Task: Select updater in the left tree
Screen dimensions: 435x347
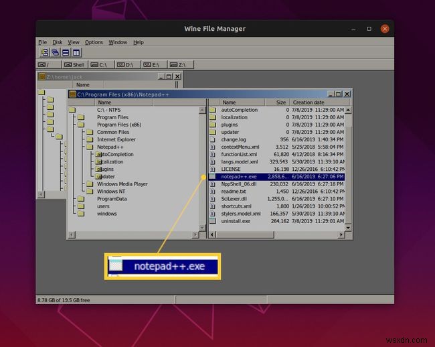Action: (x=106, y=177)
